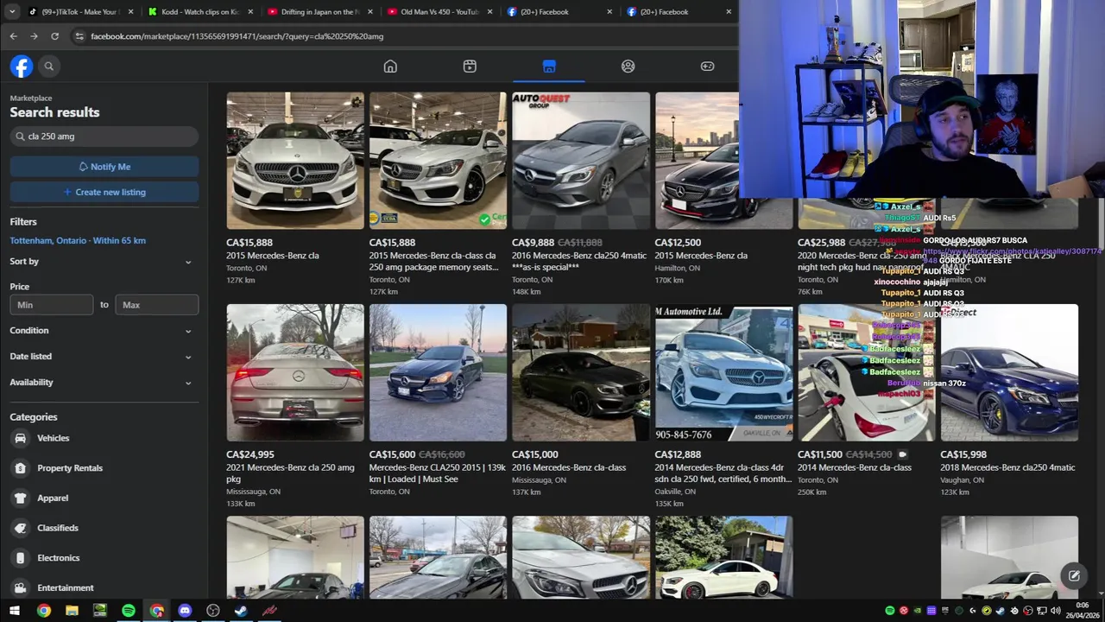The width and height of the screenshot is (1105, 622).
Task: Click the 'CA$12,500' listing price
Action: pyautogui.click(x=678, y=243)
